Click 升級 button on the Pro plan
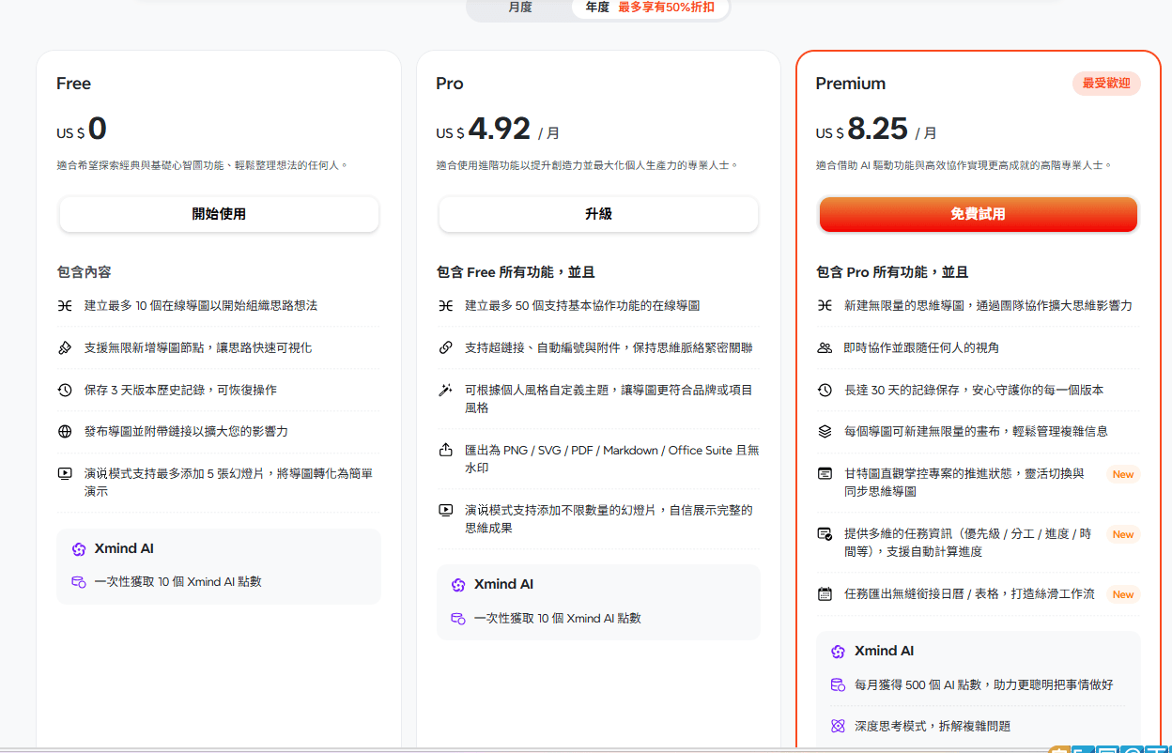 pos(598,214)
